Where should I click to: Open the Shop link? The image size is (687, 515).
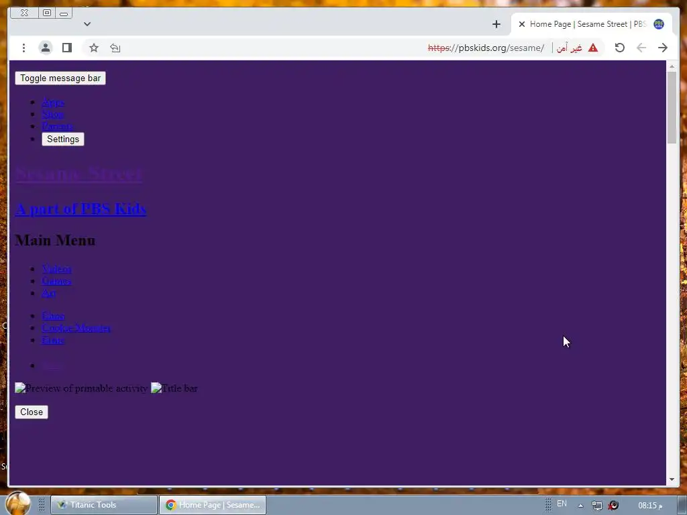point(52,114)
